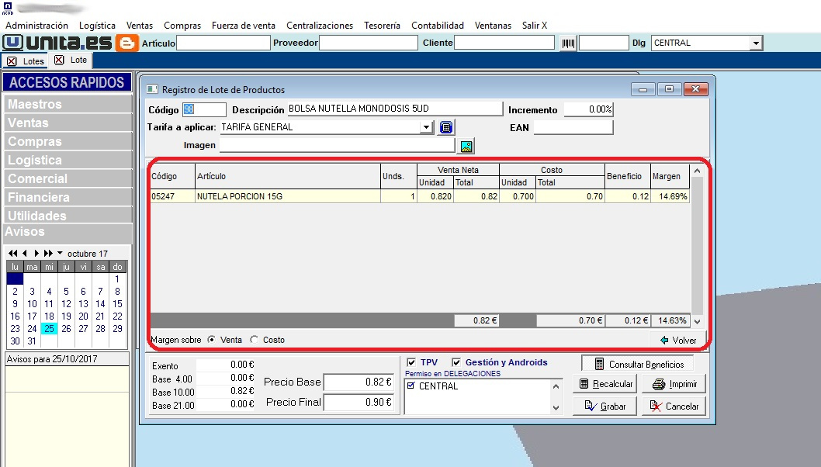
Task: Click the Recalcular button
Action: tap(604, 384)
